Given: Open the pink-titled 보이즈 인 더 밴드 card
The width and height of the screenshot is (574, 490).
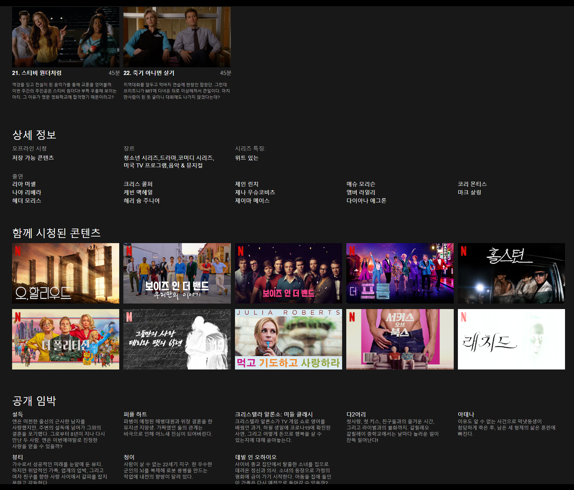Looking at the screenshot, I should tap(289, 273).
